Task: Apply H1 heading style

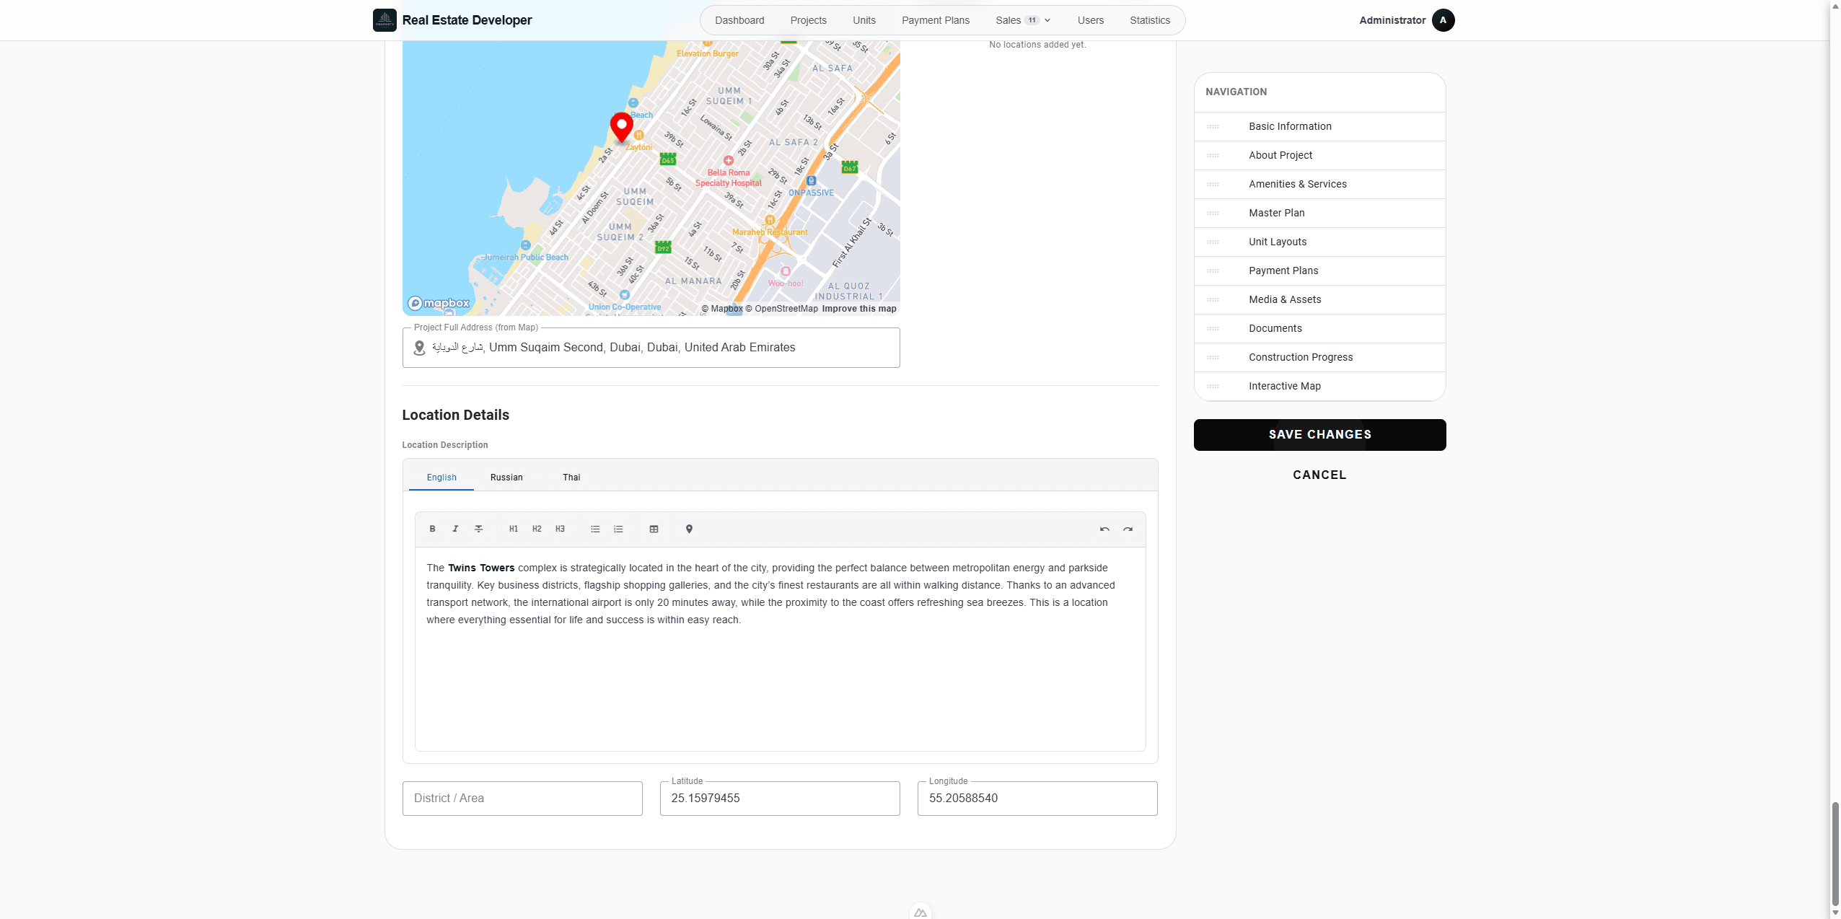Action: point(514,529)
